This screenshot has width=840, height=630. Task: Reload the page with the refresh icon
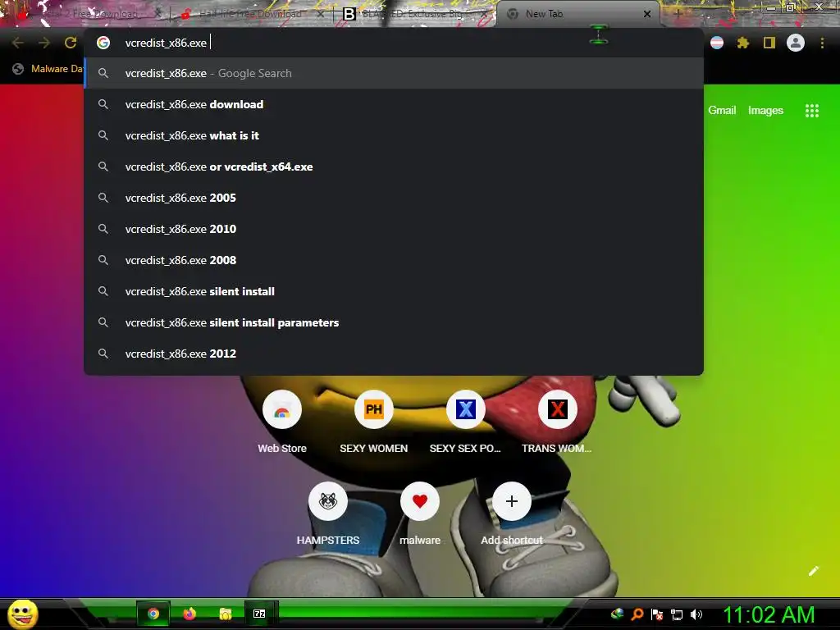click(71, 43)
